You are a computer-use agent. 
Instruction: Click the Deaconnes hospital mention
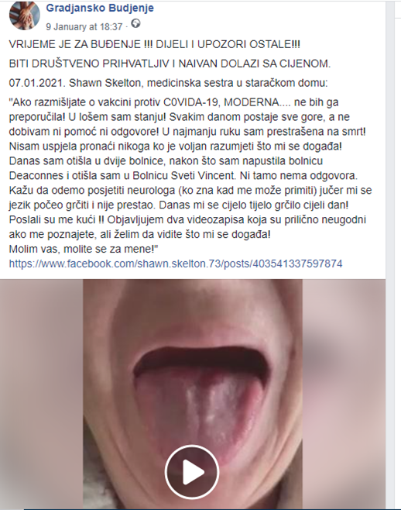pyautogui.click(x=36, y=176)
